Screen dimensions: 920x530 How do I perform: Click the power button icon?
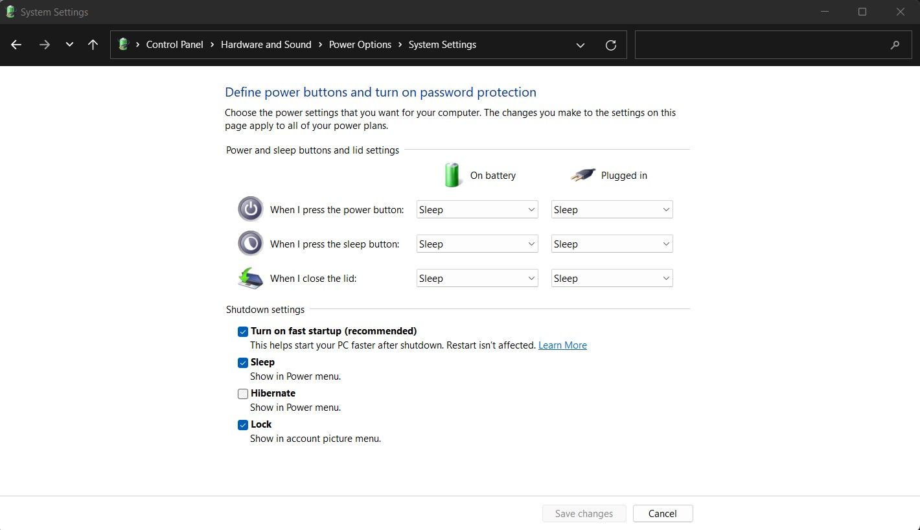pos(251,209)
